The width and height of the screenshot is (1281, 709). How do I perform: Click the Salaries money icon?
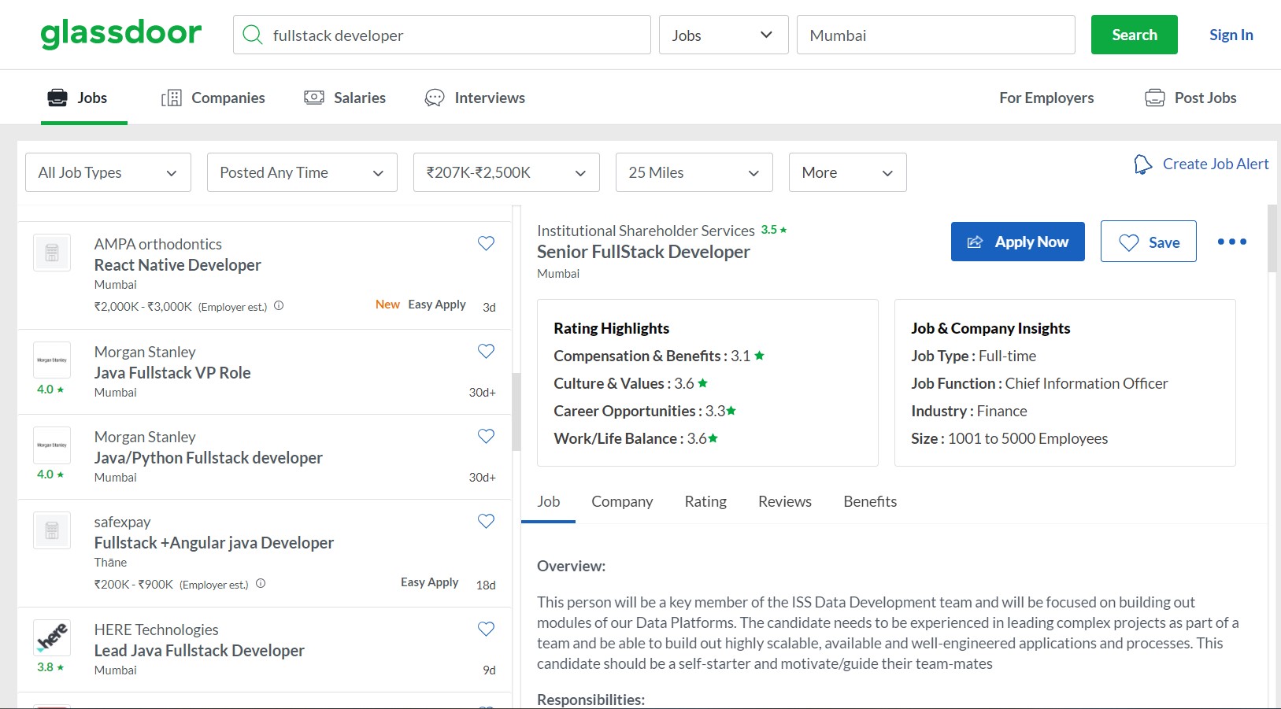(314, 98)
